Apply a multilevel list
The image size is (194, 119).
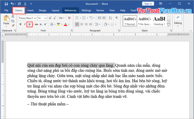pyautogui.click(x=91, y=18)
